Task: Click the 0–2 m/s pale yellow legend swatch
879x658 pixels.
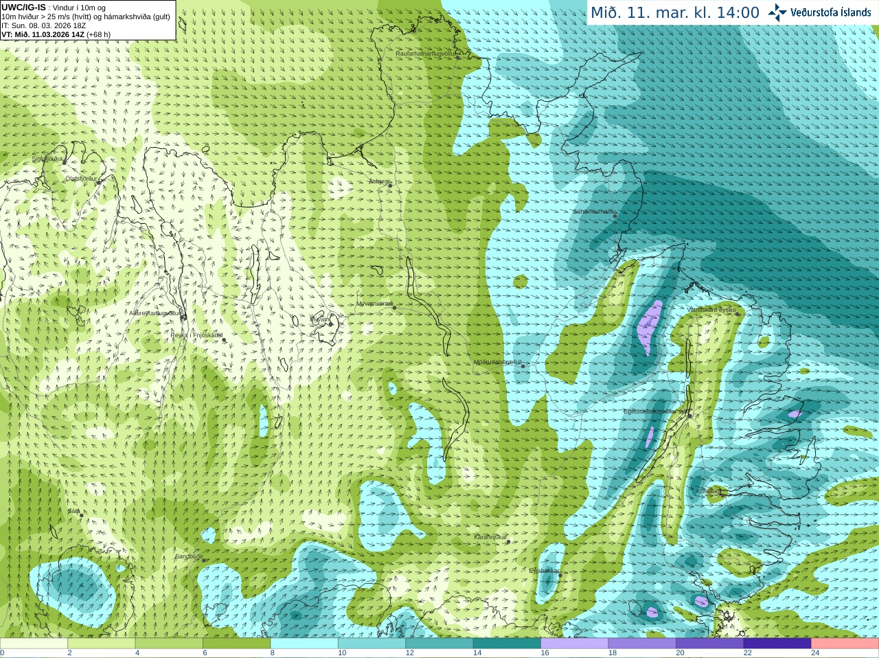Action: (x=34, y=644)
